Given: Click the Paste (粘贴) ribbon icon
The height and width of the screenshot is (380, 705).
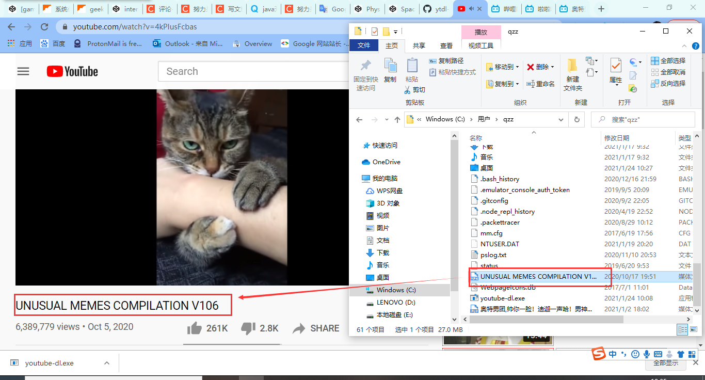Looking at the screenshot, I should click(412, 66).
